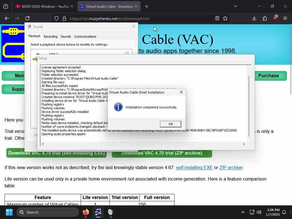This screenshot has width=292, height=219.
Task: Select the 'License agreement accepted' log line
Action: (x=61, y=67)
